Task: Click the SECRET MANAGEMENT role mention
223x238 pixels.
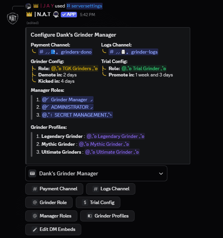Action: click(x=77, y=115)
